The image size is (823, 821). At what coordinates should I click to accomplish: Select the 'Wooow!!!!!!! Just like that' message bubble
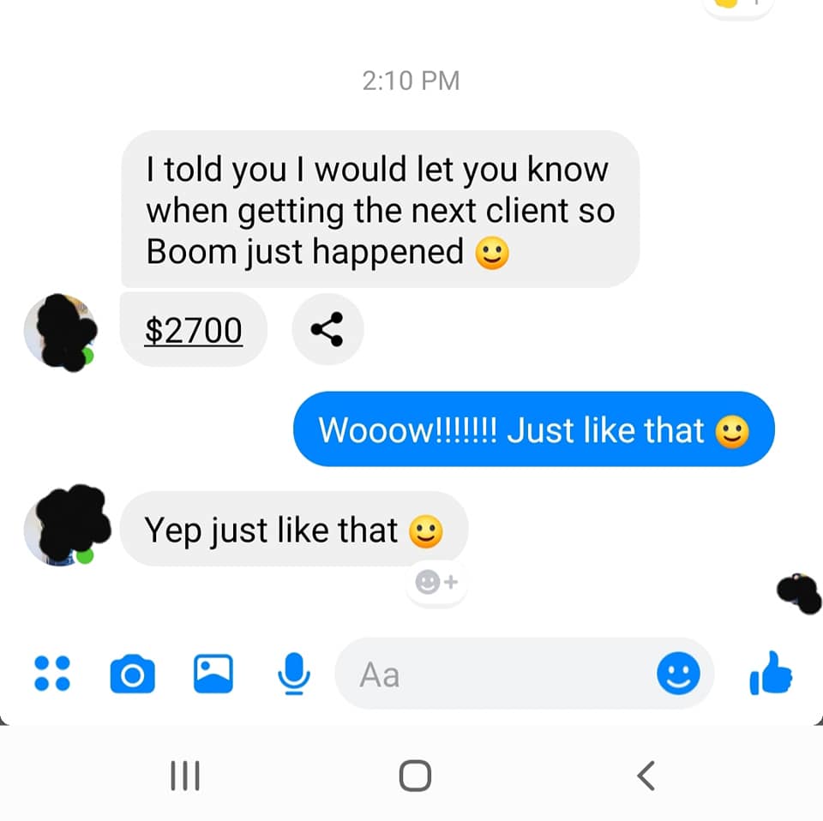(x=534, y=428)
